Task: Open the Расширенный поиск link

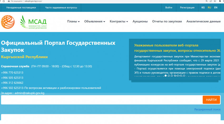Action: pos(207,109)
